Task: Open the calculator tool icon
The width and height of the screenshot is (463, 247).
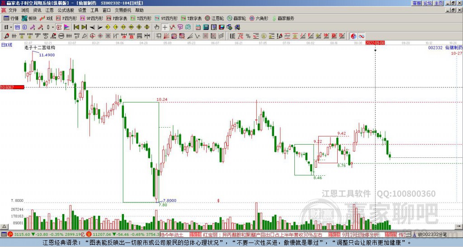Action: click(x=206, y=27)
